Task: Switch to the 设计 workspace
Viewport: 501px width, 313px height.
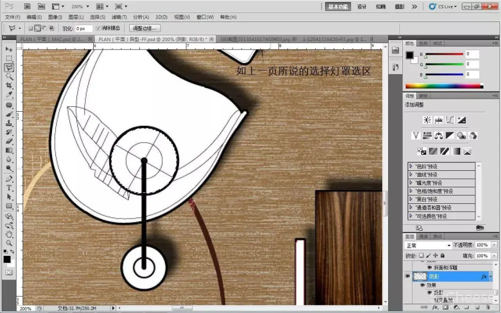Action: (362, 7)
